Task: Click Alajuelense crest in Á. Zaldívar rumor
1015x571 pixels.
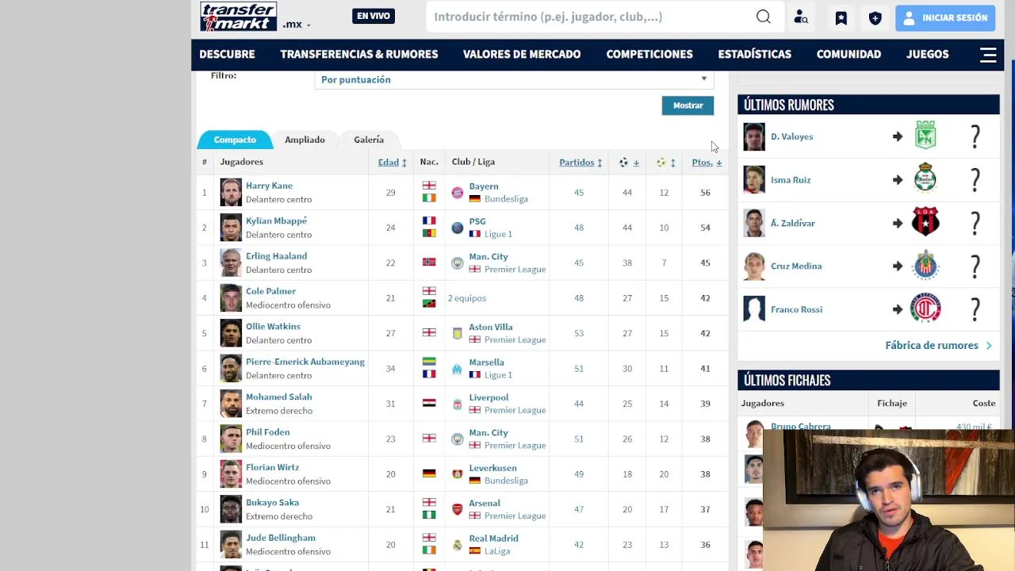Action: 925,223
